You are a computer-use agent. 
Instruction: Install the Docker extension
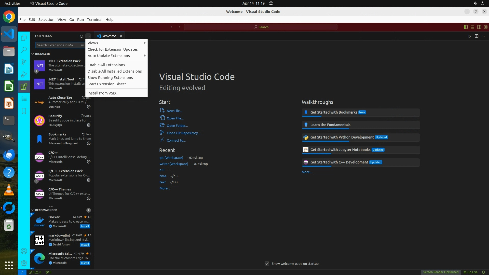[x=85, y=226]
